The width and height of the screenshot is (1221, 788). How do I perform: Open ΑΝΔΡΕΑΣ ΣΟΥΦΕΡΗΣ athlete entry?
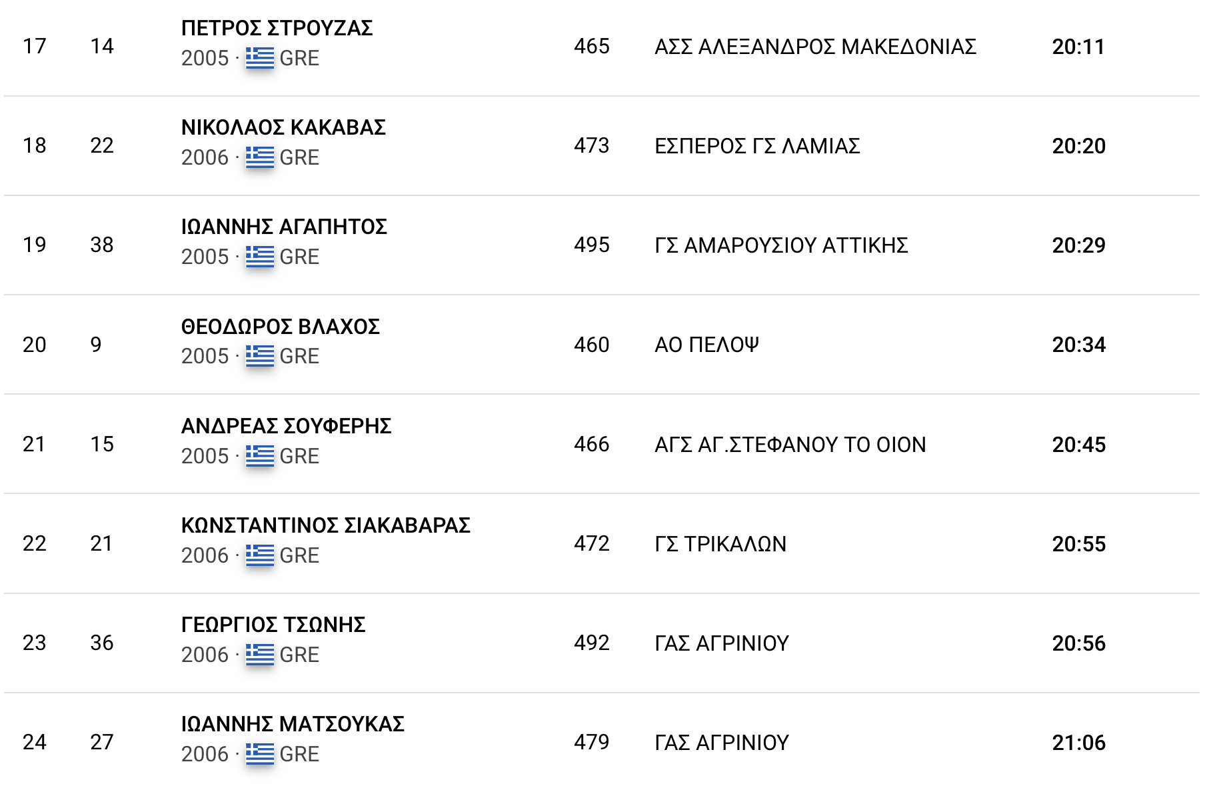point(286,426)
